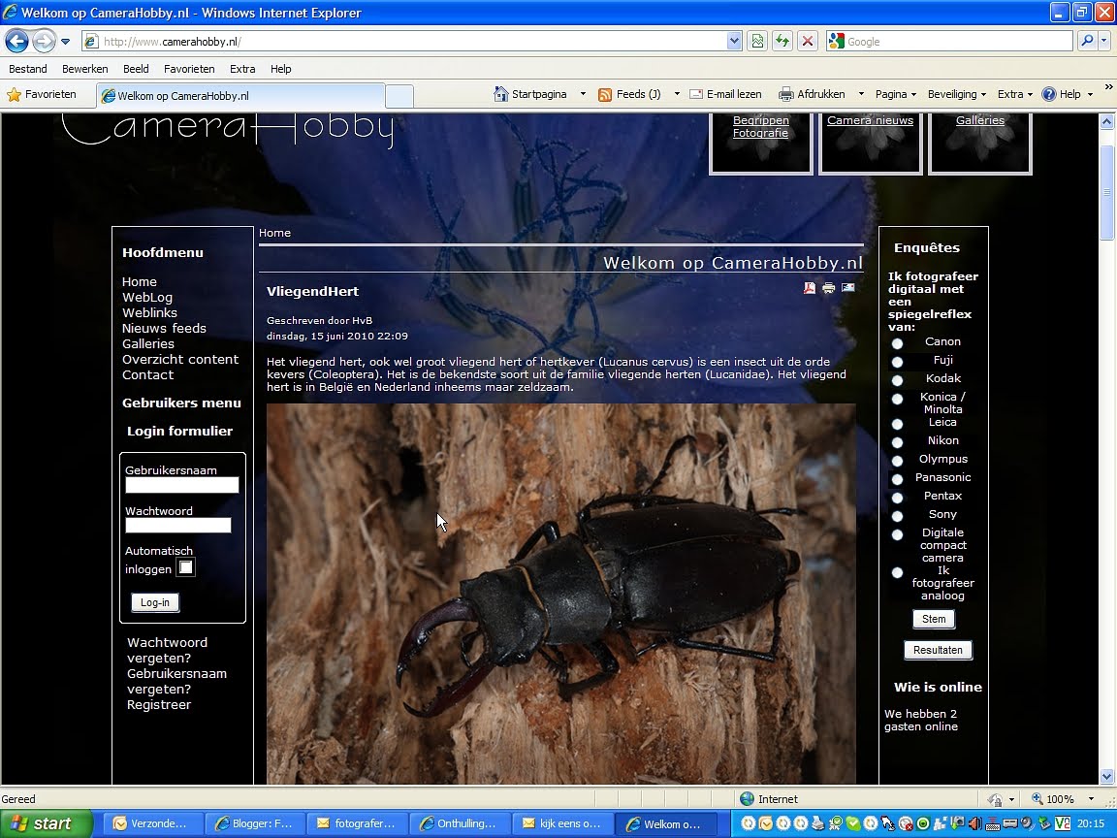Click the zoom level magnifier icon

coord(1037,799)
